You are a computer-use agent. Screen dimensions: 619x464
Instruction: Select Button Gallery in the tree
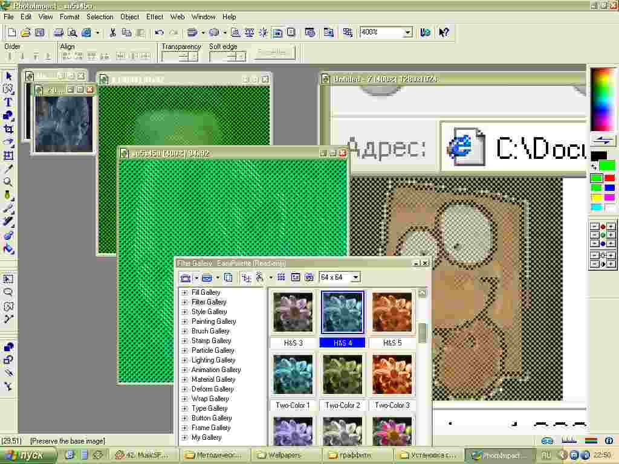click(x=212, y=418)
